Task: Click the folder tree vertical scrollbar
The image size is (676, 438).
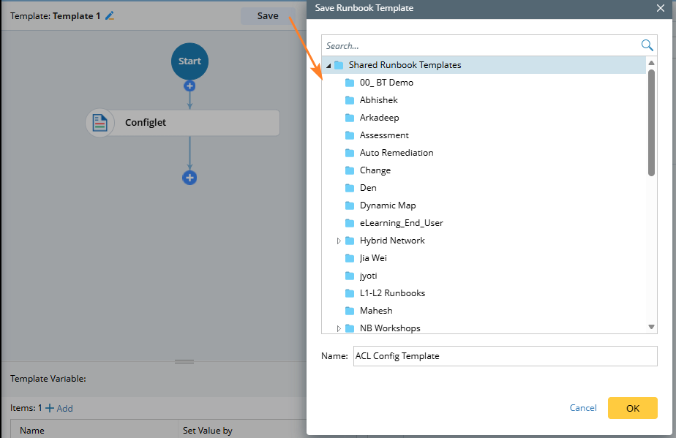Action: (651, 123)
